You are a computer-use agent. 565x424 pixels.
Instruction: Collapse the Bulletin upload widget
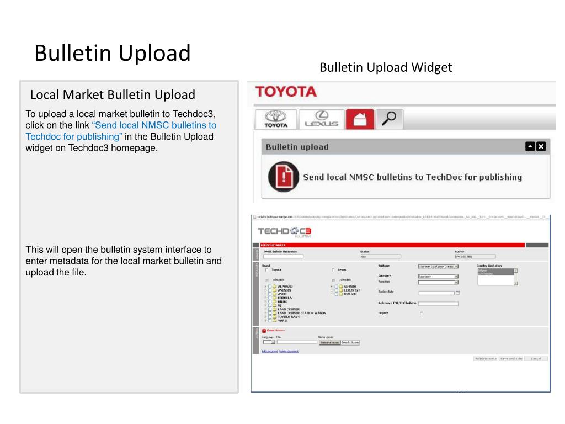530,146
